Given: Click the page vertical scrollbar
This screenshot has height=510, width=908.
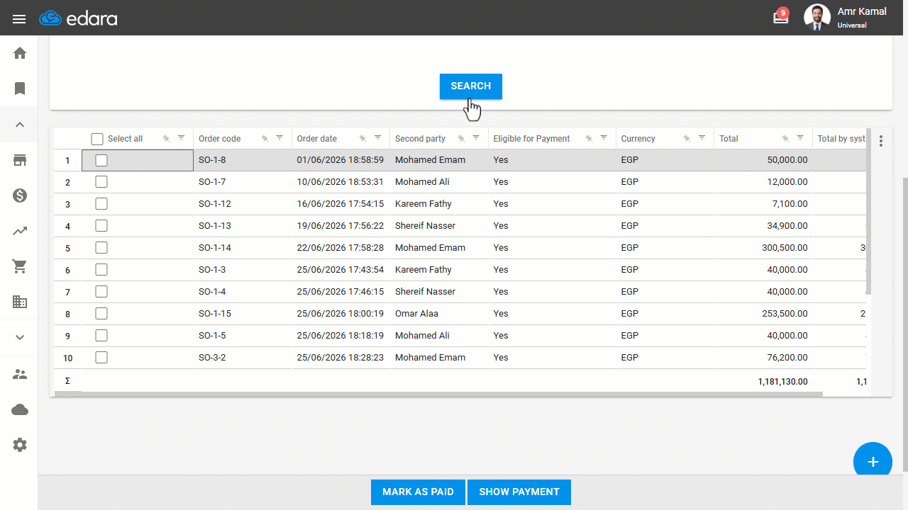Looking at the screenshot, I should (904, 324).
